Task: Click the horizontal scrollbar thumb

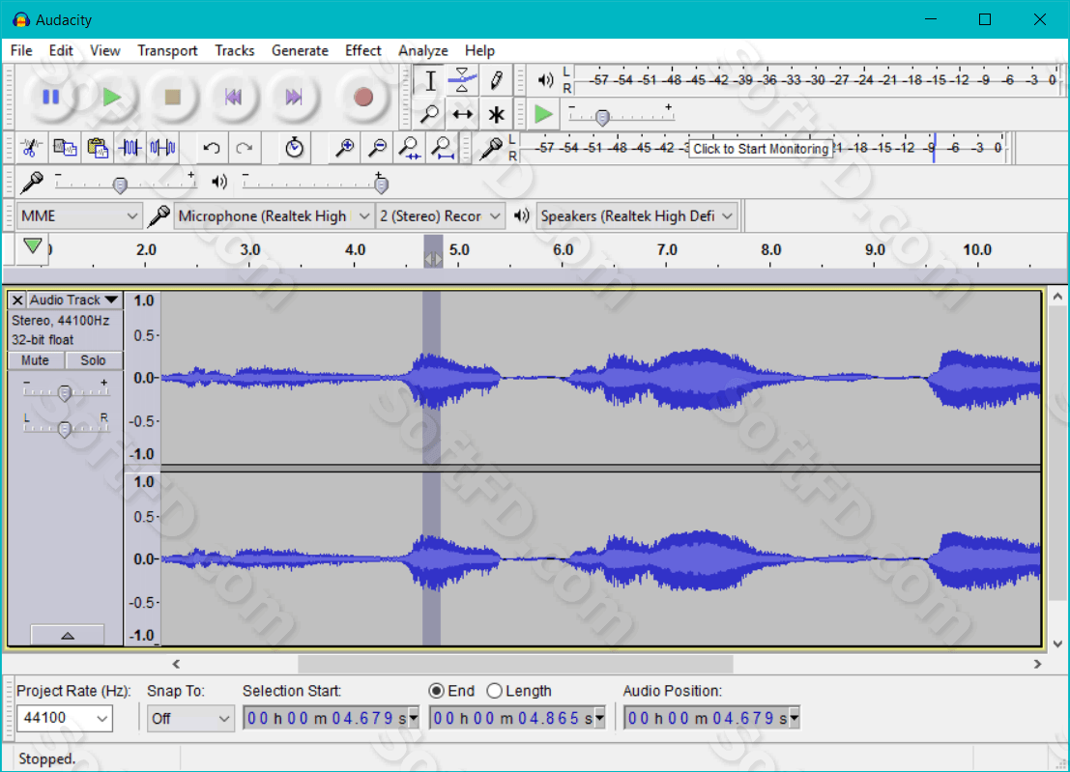Action: point(515,664)
